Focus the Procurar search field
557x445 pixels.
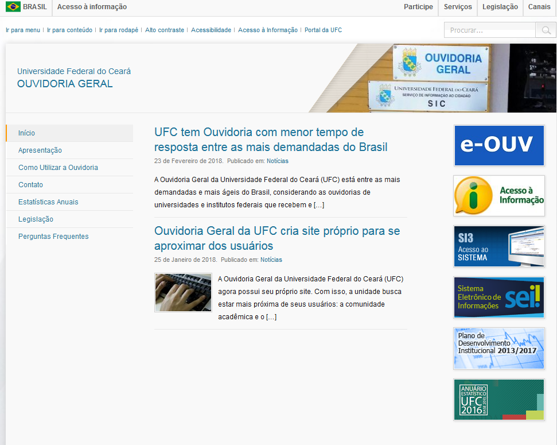pos(489,30)
